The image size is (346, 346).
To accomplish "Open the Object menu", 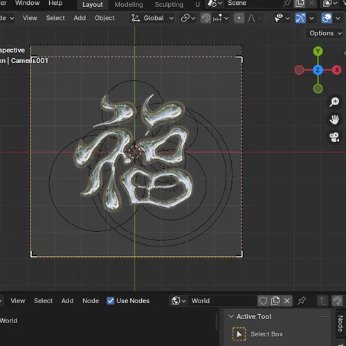I will click(x=104, y=18).
